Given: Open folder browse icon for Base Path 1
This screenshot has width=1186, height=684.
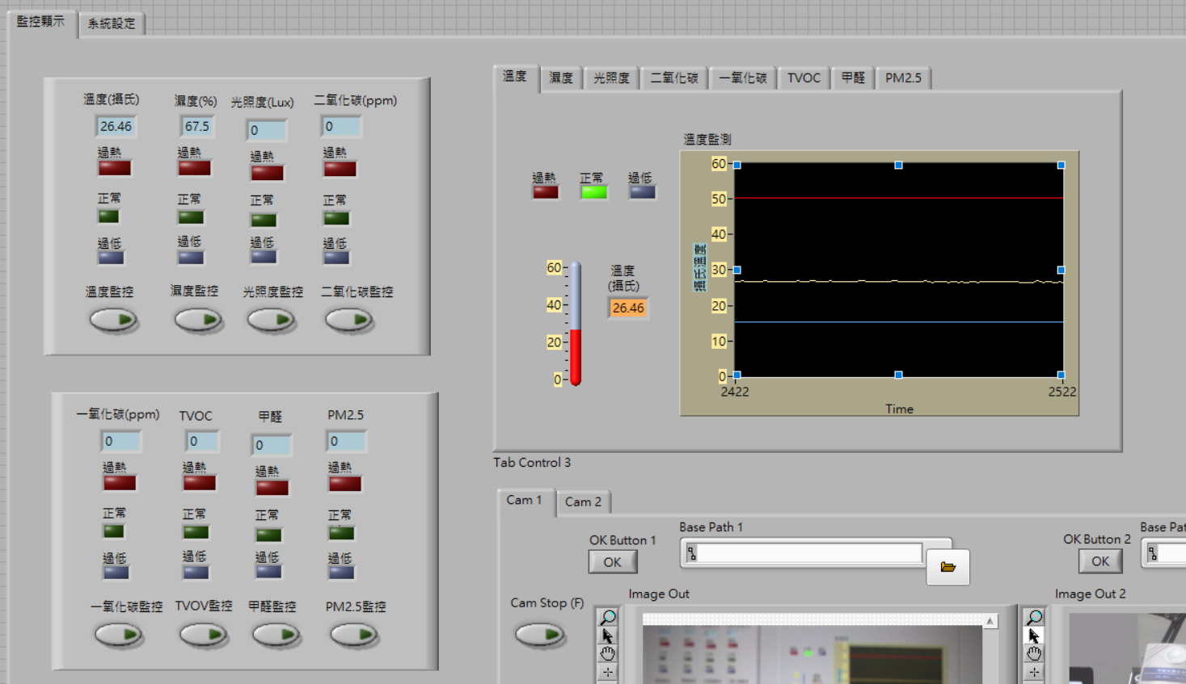Looking at the screenshot, I should (x=948, y=567).
